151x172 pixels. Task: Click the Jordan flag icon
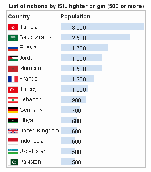point(13,58)
